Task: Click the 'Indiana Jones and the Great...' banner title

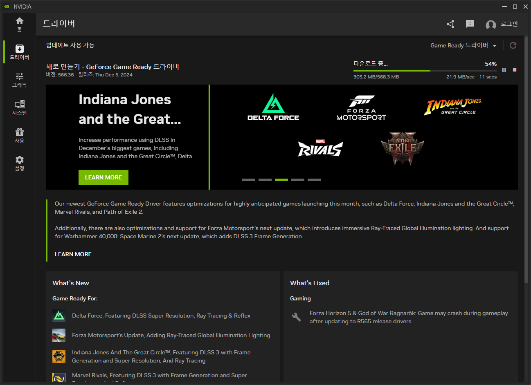Action: tap(130, 109)
